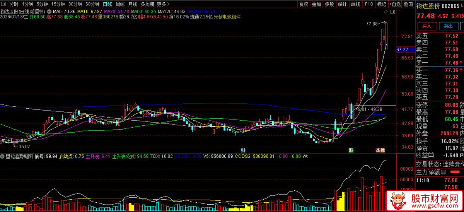Click the 涨榜 marker below the chart
Viewport: 464px width, 212px height.
[x=380, y=150]
